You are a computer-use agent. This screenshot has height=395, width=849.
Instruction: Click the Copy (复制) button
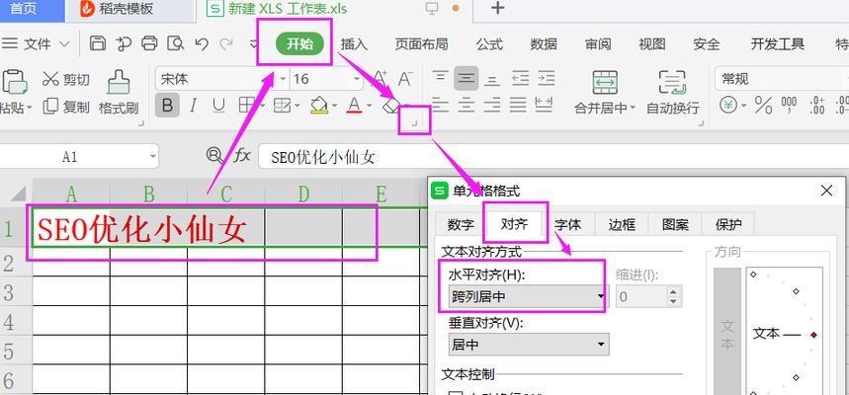click(65, 107)
